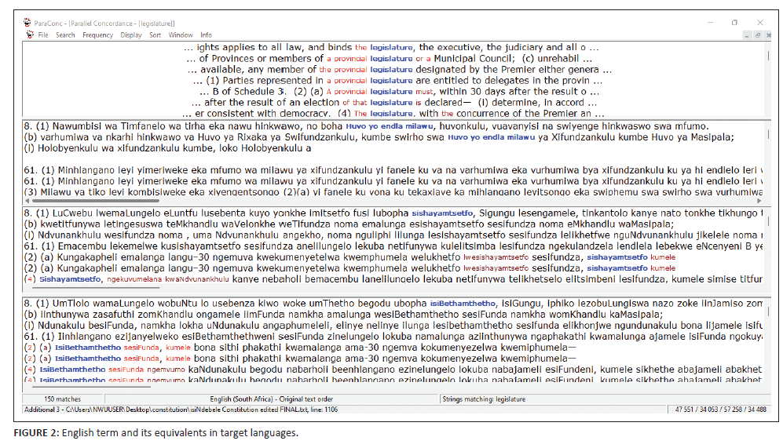The image size is (783, 448).
Task: Open the Sort menu
Action: point(156,35)
